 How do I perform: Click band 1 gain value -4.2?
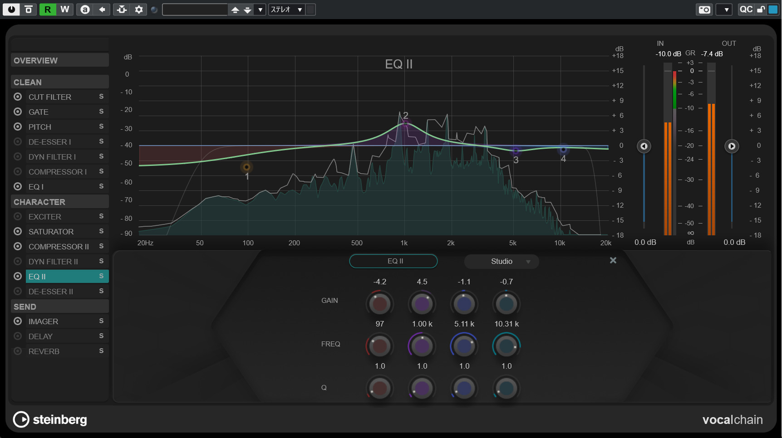380,282
